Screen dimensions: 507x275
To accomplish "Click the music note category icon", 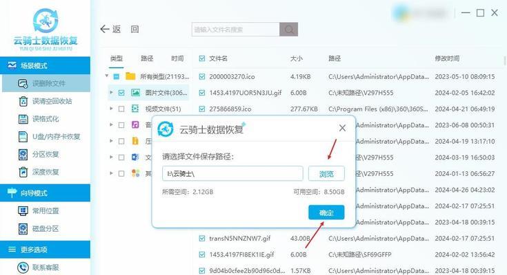I will click(135, 124).
